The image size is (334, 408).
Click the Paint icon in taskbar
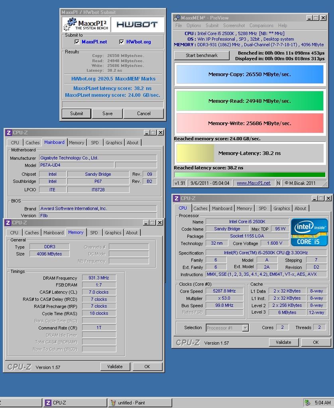(113, 403)
